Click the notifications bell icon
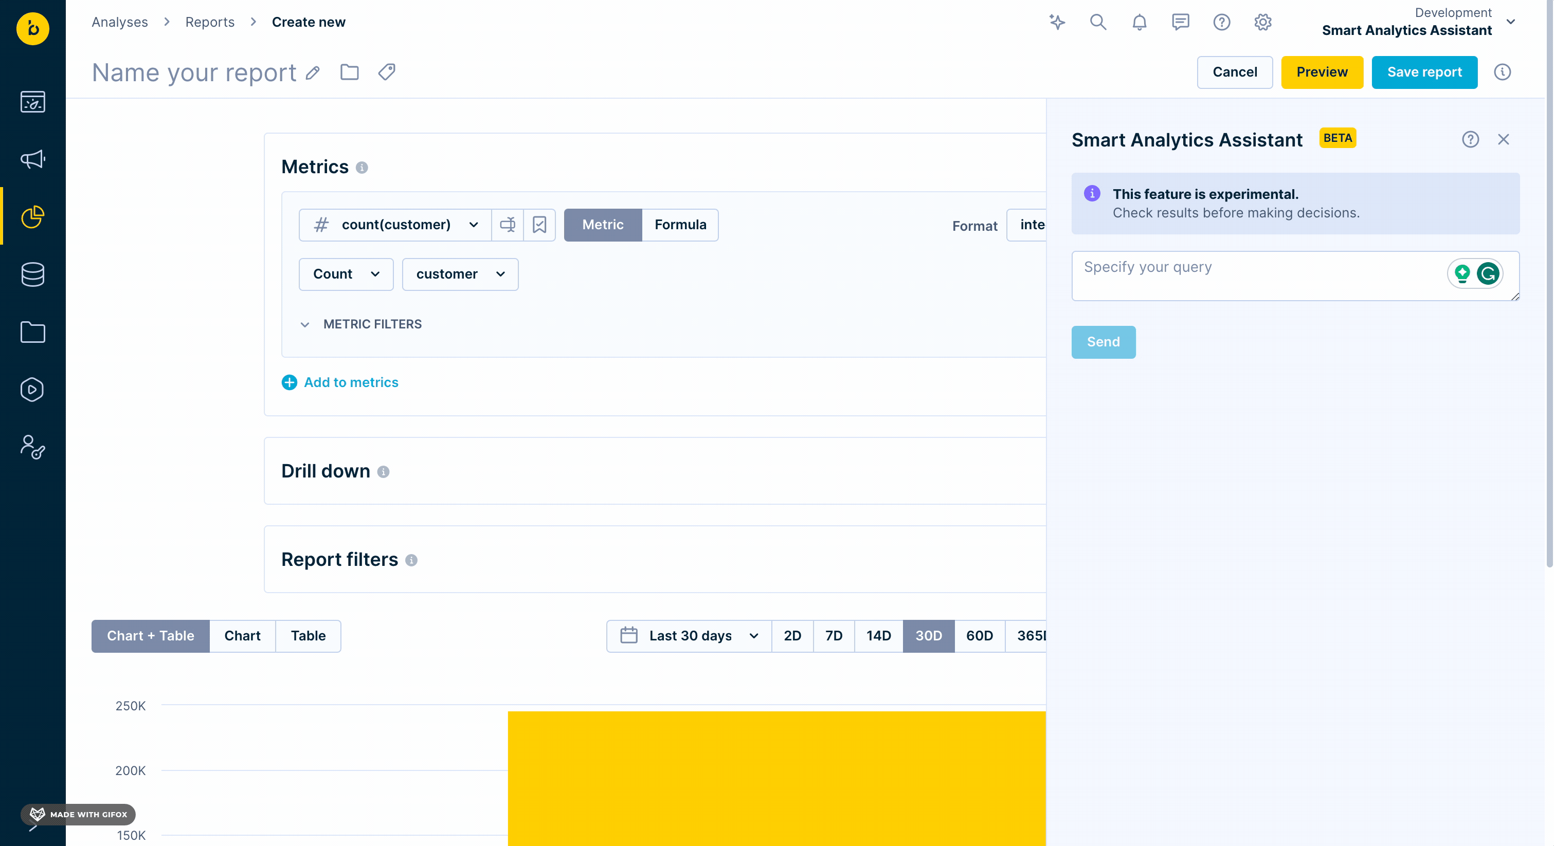1554x846 pixels. click(1139, 22)
